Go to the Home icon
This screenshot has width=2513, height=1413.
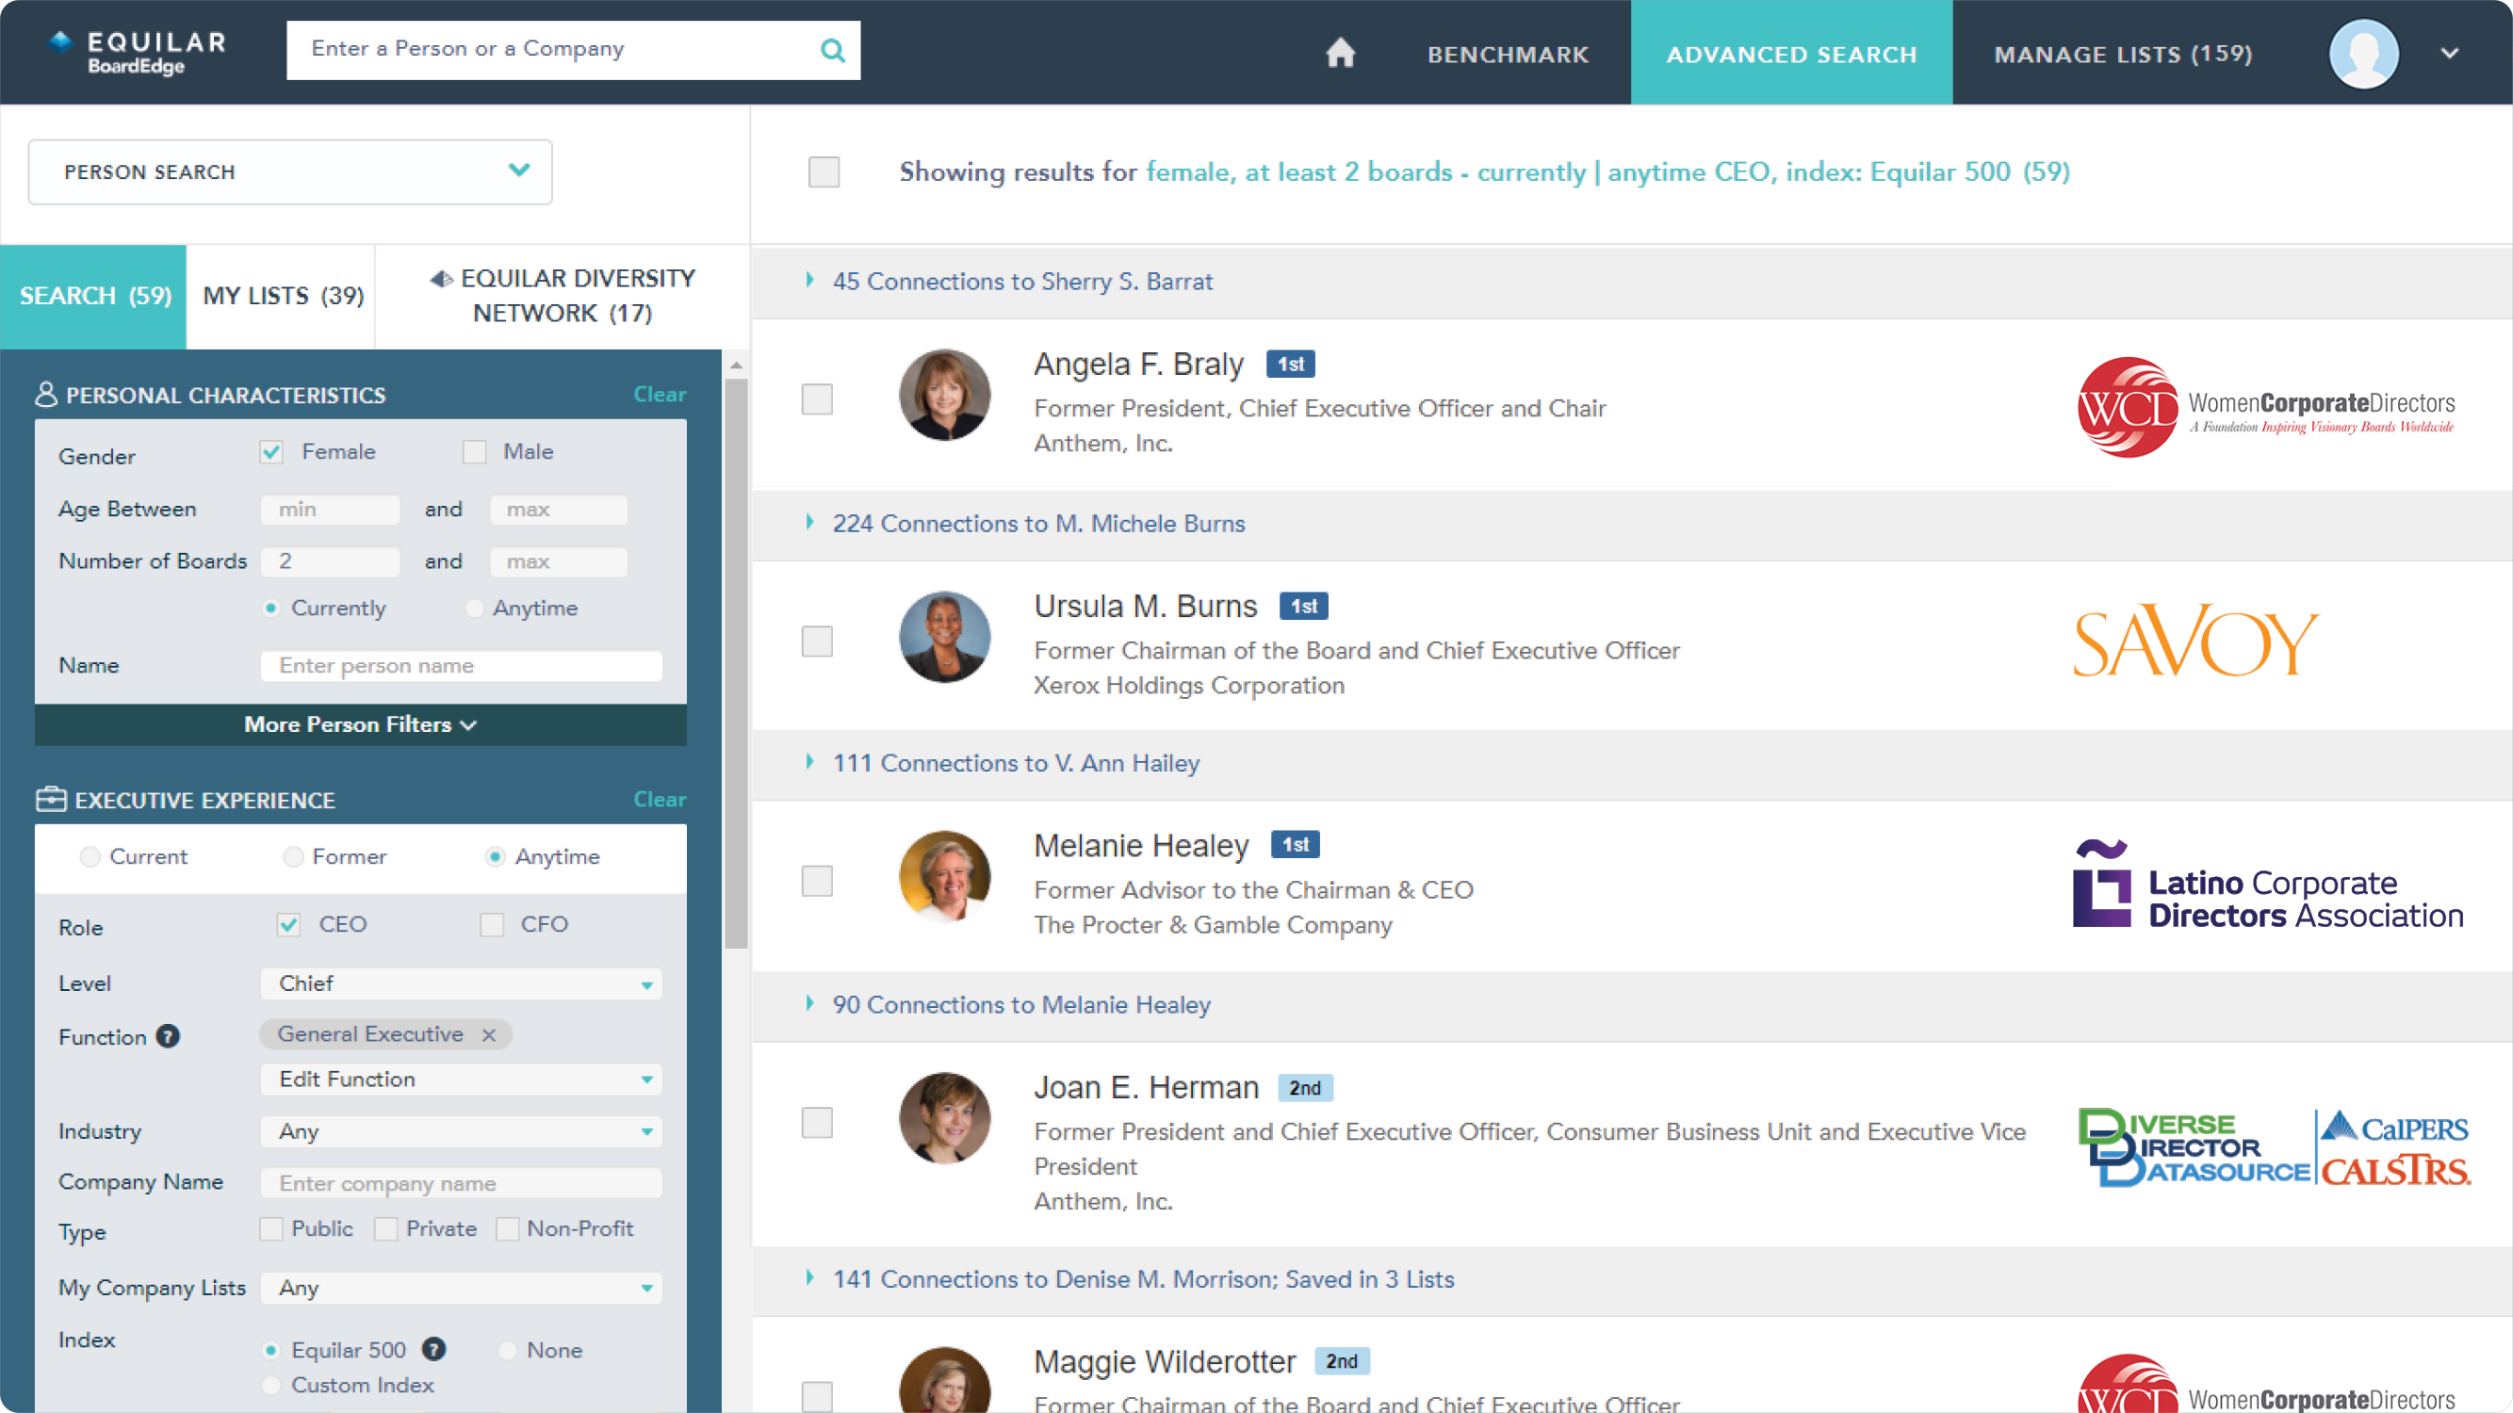[x=1341, y=53]
